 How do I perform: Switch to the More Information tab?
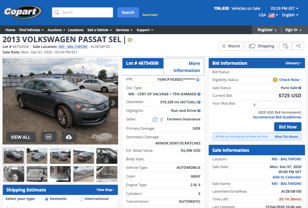(x=184, y=67)
